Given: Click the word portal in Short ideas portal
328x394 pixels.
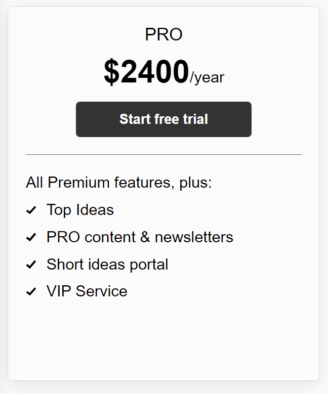Looking at the screenshot, I should (x=149, y=265).
